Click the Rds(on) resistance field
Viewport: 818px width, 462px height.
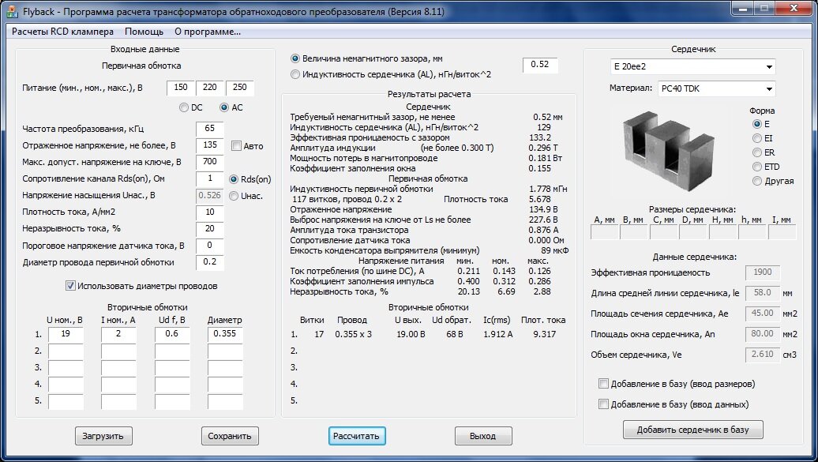pyautogui.click(x=210, y=179)
